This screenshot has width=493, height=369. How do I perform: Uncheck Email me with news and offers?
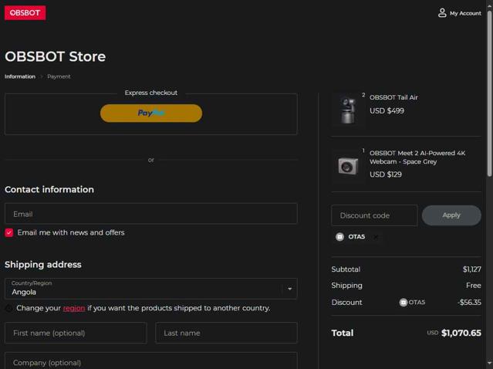8,233
